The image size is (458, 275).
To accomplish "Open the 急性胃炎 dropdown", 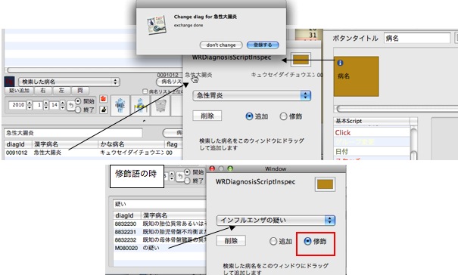I will [252, 96].
